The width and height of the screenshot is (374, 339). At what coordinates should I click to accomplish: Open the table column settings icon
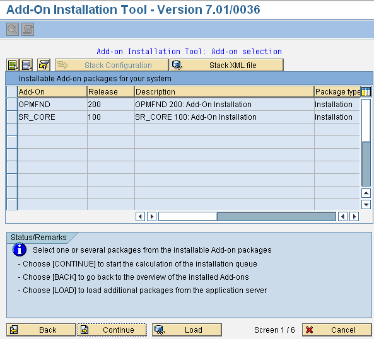click(x=366, y=92)
